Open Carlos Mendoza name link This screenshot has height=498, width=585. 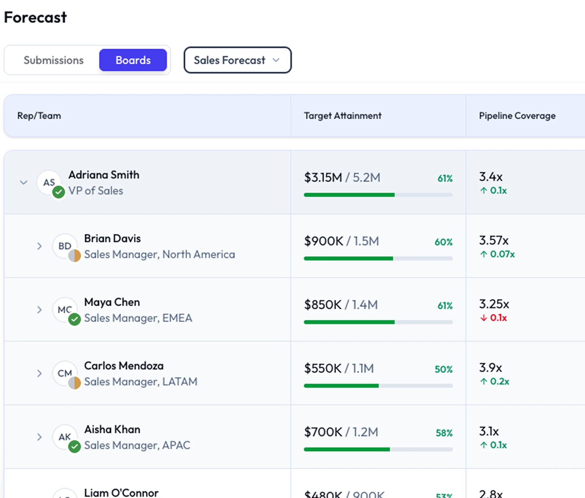click(124, 366)
